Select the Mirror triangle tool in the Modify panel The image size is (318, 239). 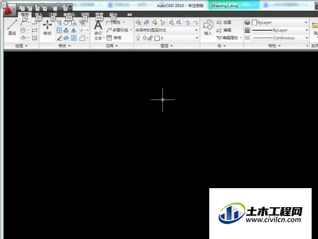[74, 30]
